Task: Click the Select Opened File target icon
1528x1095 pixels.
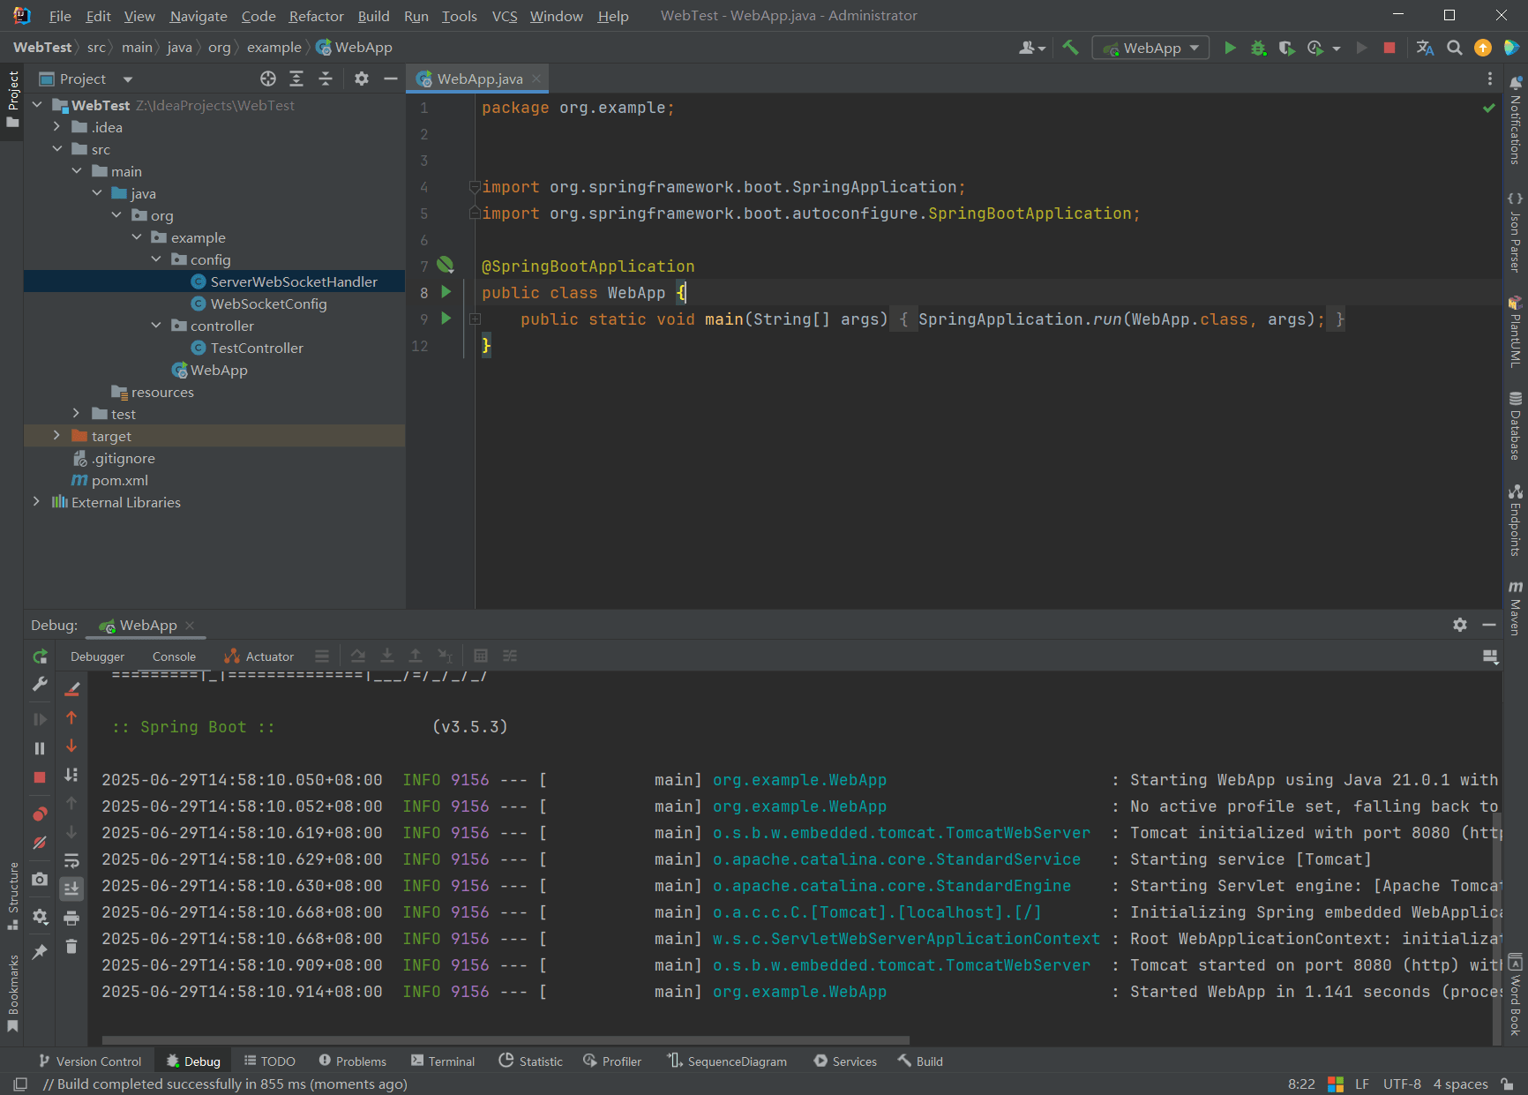Action: click(268, 79)
